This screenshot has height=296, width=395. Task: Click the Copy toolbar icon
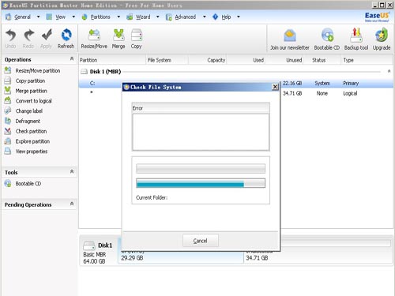pos(137,36)
